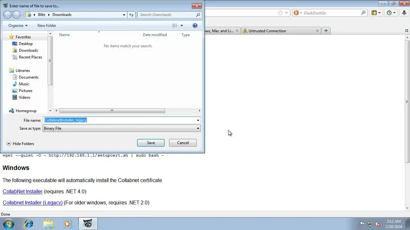Open the address bar history dropdown arrow
This screenshot has width=410, height=230.
(x=287, y=13)
